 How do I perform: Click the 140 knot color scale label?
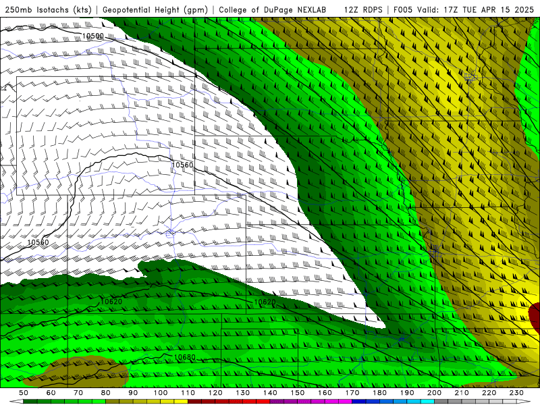(x=270, y=393)
